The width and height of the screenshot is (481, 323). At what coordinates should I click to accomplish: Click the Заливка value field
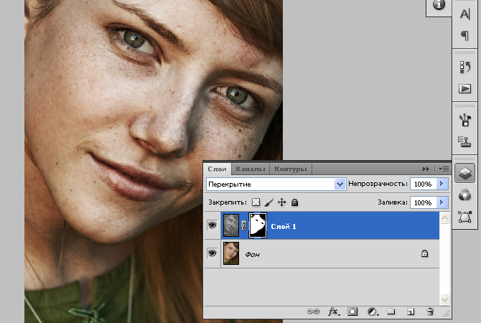pyautogui.click(x=424, y=202)
